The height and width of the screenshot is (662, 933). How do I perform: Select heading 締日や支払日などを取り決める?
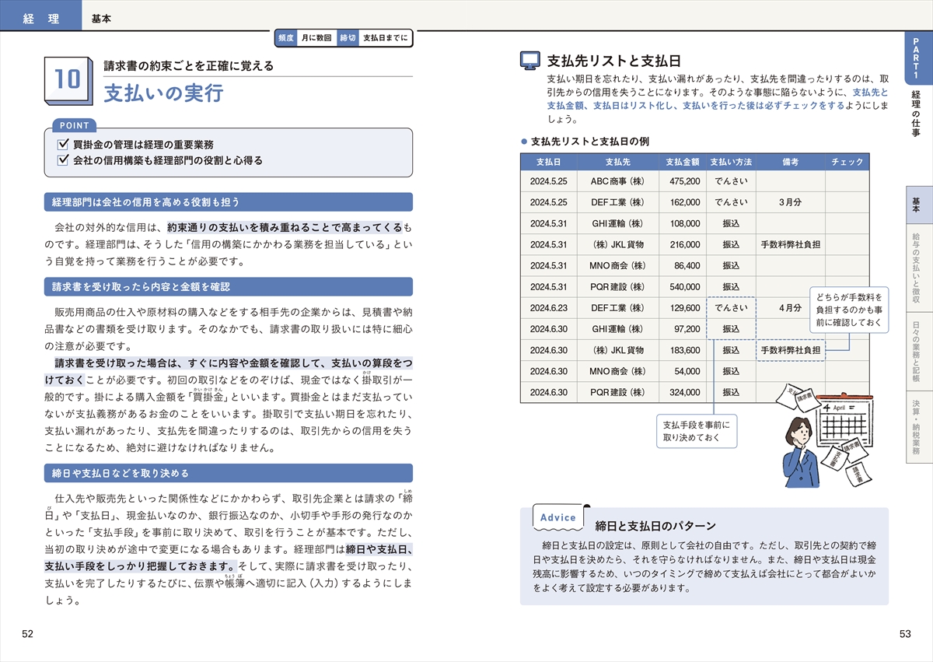coord(228,473)
